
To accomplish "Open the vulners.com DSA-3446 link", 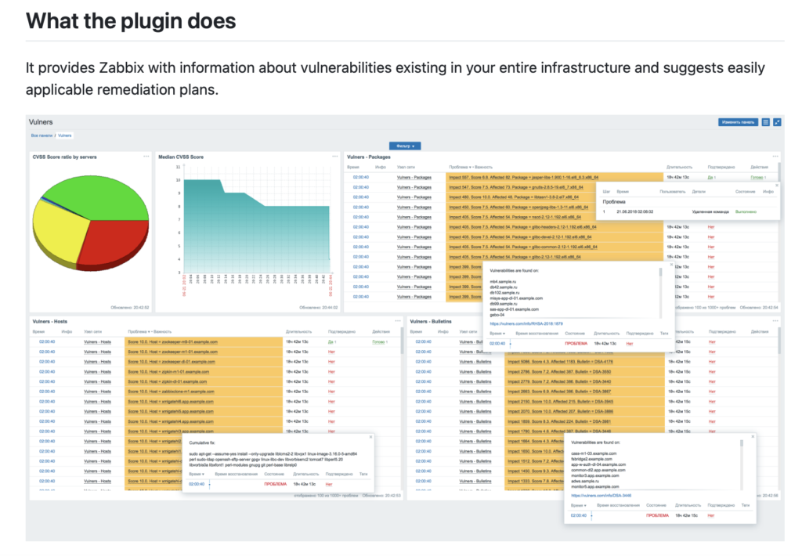I will click(x=601, y=496).
